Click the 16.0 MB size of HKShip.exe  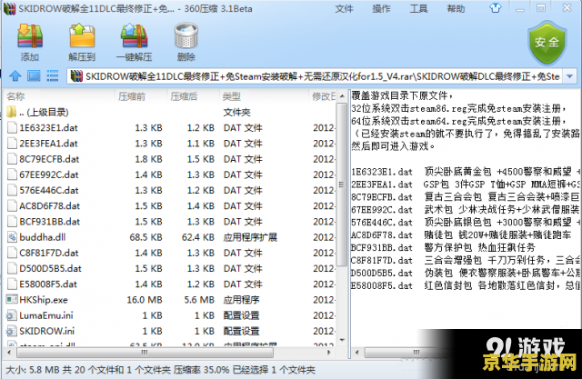(145, 300)
